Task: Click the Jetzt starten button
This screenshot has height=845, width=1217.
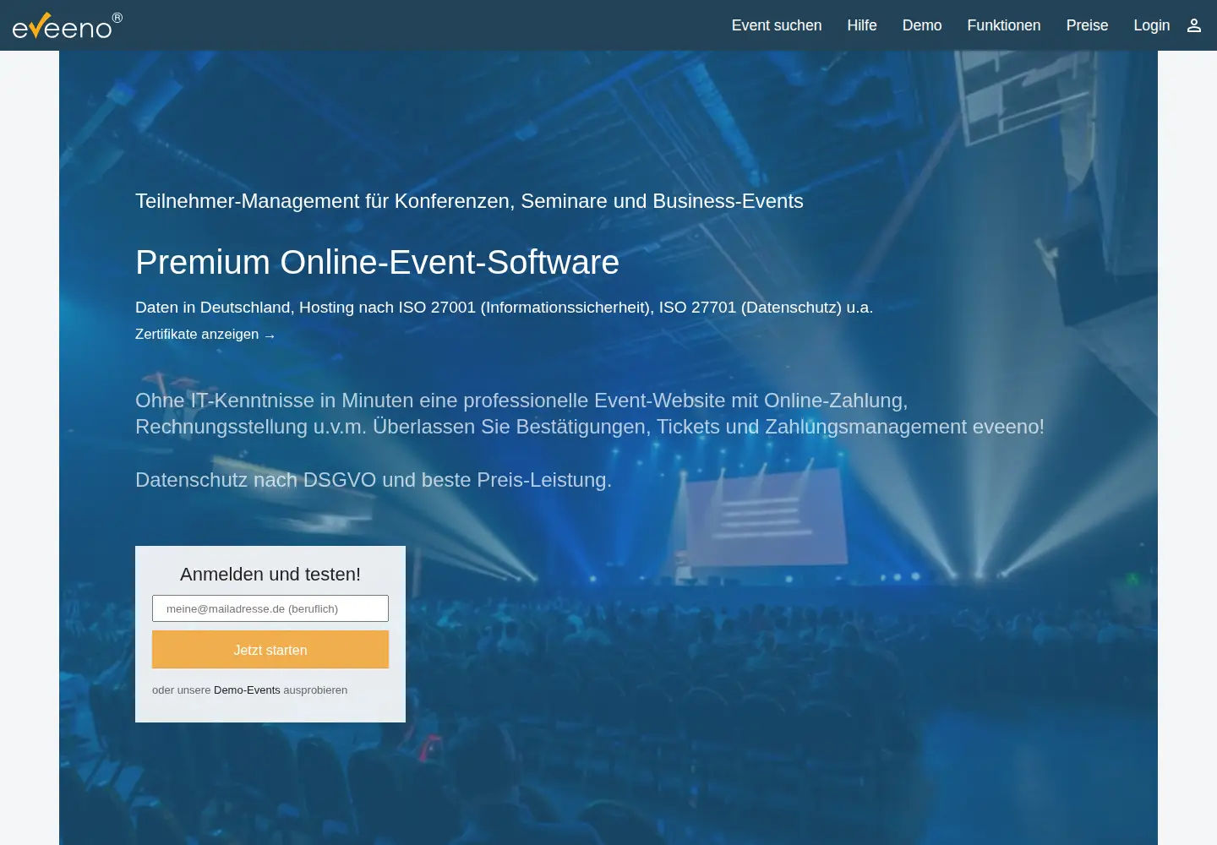Action: coord(270,650)
